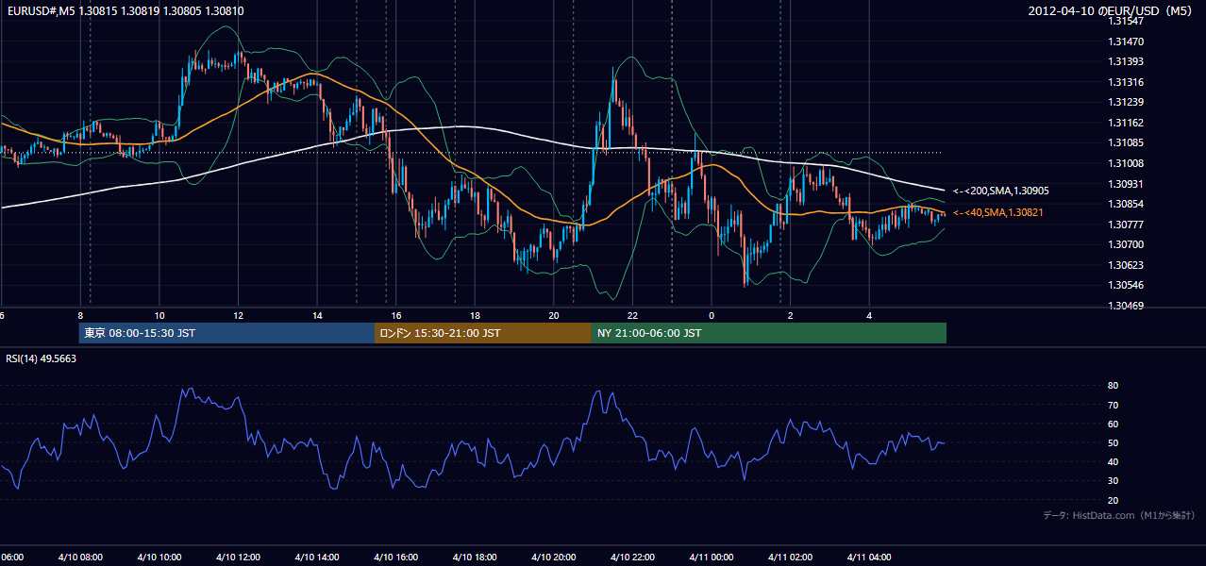Screen dimensions: 1206x566
Task: Click the 4/10 18:00 time axis label
Action: click(474, 557)
